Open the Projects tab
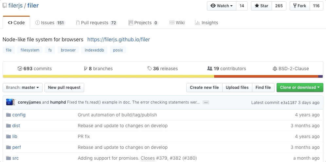The image size is (326, 162). click(x=143, y=23)
